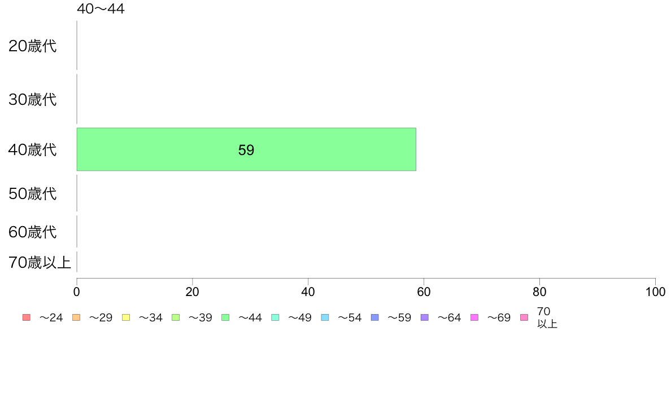Click the purple ~64 legend swatch
Image resolution: width=671 pixels, height=415 pixels.
pyautogui.click(x=425, y=317)
